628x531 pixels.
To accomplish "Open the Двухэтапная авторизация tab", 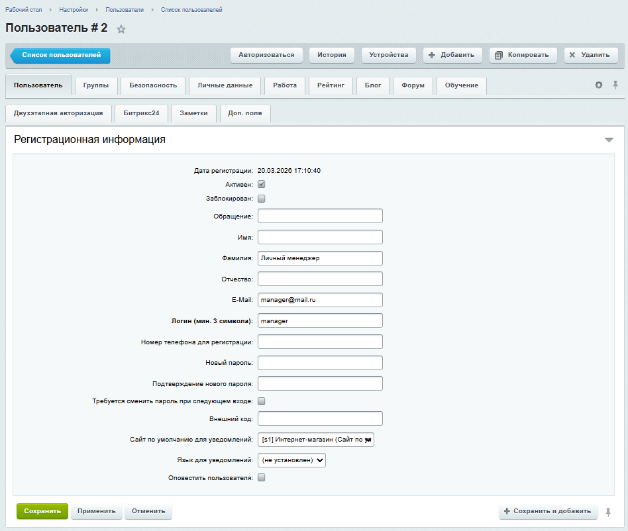I will coord(58,113).
